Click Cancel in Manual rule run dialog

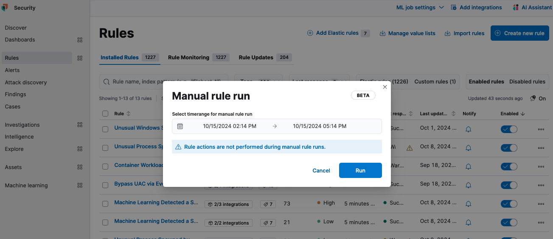pos(321,170)
